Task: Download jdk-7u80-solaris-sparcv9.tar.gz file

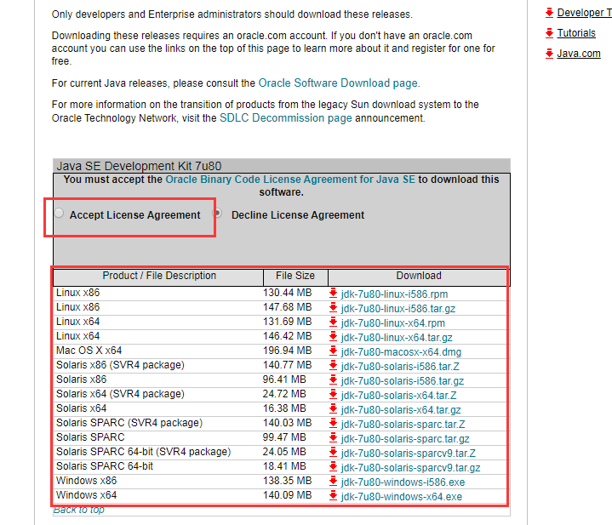Action: point(410,467)
